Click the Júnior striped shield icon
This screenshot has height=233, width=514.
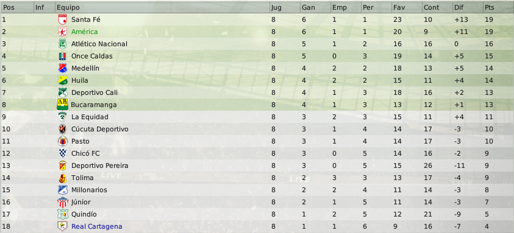62,202
